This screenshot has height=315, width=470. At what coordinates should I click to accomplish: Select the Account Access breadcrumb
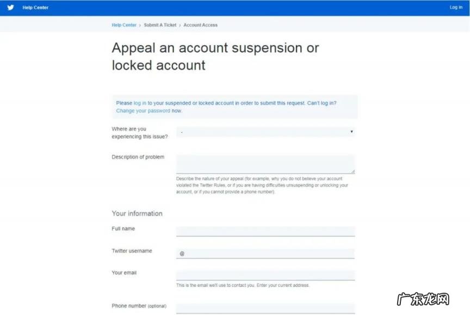tap(200, 25)
